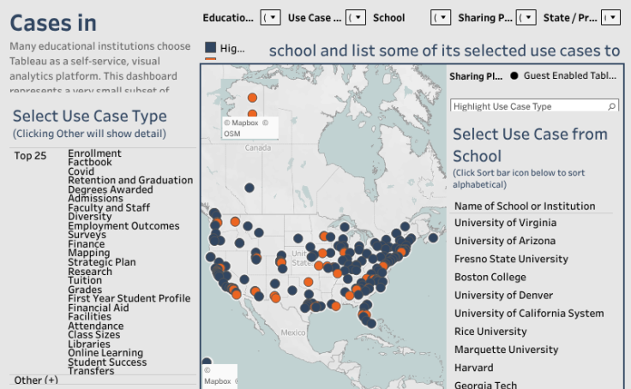Open the State / Province filter dropdown
Screen dimensions: 631x389
coord(611,18)
